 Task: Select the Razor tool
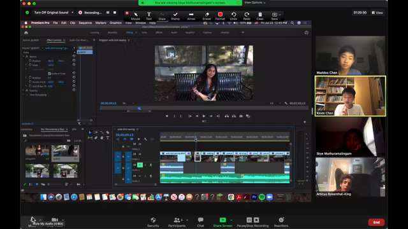click(x=108, y=132)
